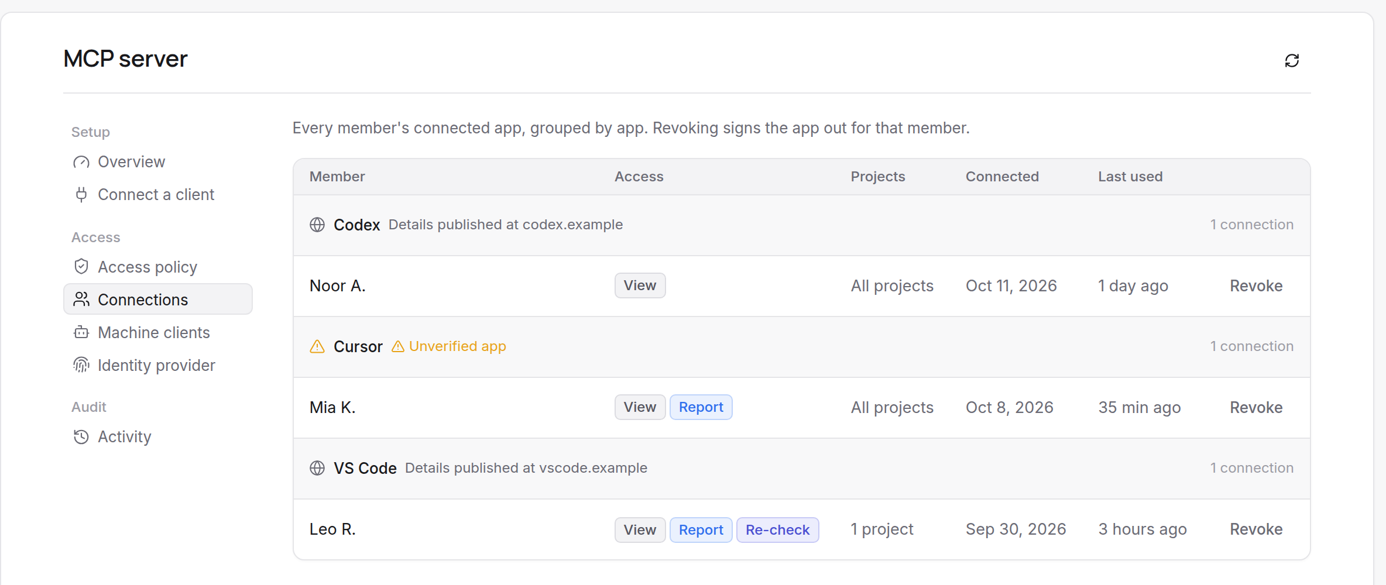The width and height of the screenshot is (1386, 585).
Task: Click the Connected column header
Action: tap(1002, 177)
